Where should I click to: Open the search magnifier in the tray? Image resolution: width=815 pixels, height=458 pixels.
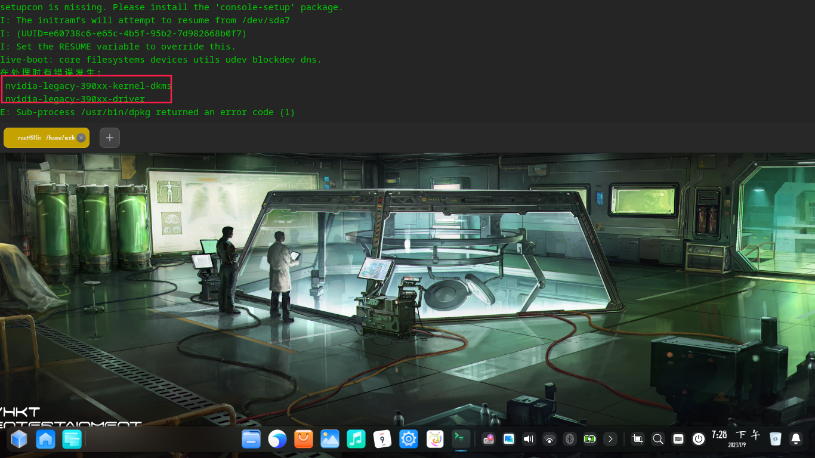tap(657, 439)
